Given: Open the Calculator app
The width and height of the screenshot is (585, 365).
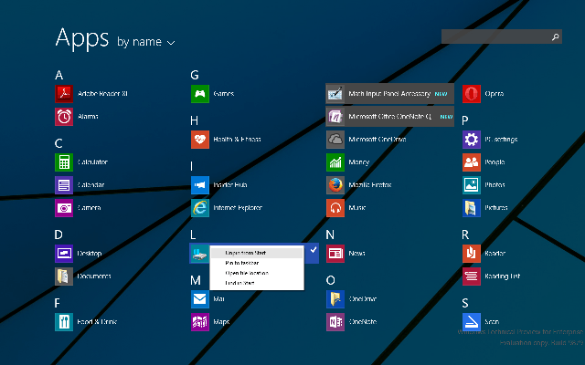Looking at the screenshot, I should tap(81, 162).
